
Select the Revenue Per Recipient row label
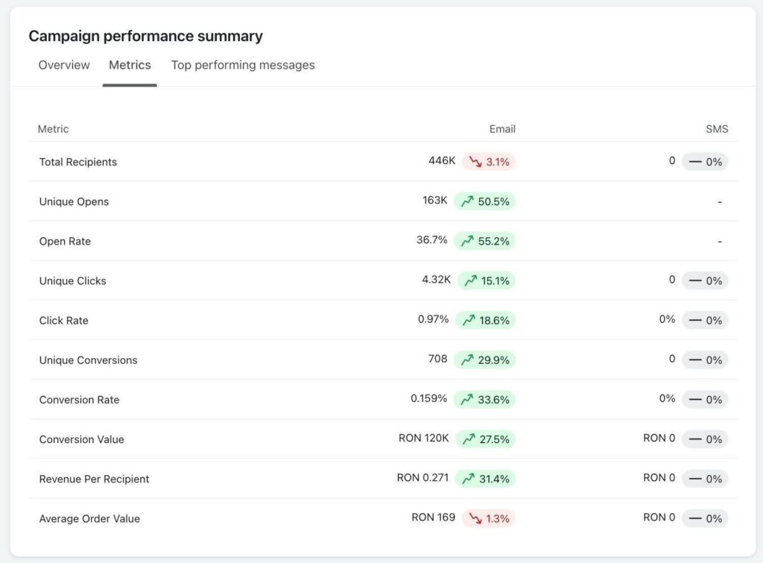[x=94, y=479]
